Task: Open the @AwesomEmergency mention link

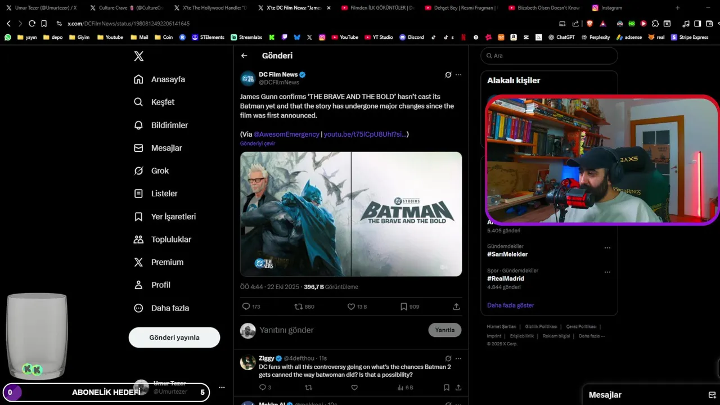Action: (x=286, y=134)
